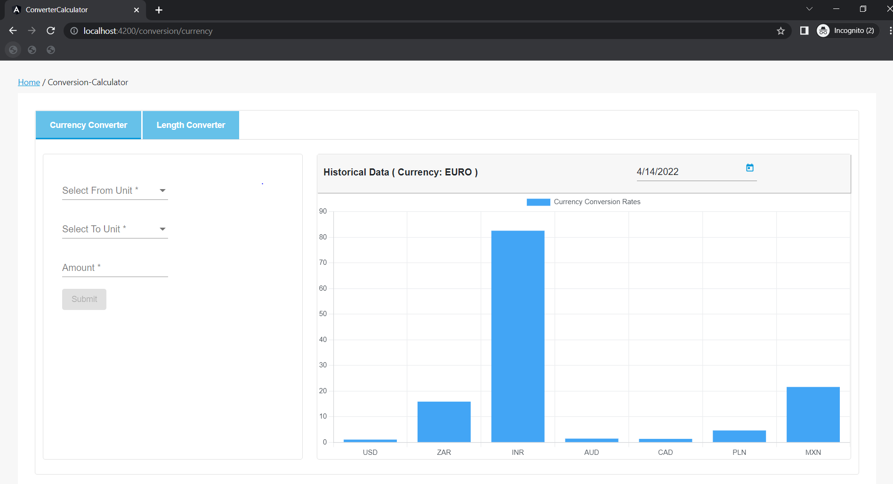The width and height of the screenshot is (893, 484).
Task: Click the INR bar in chart
Action: [518, 336]
